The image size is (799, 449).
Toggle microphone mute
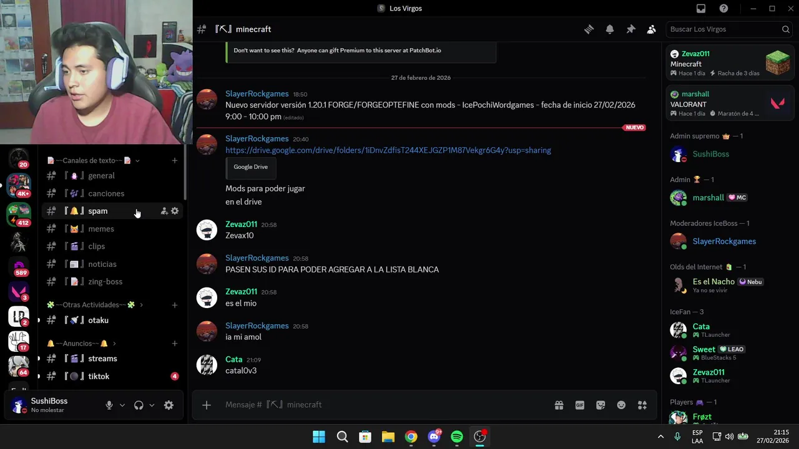[x=109, y=405]
